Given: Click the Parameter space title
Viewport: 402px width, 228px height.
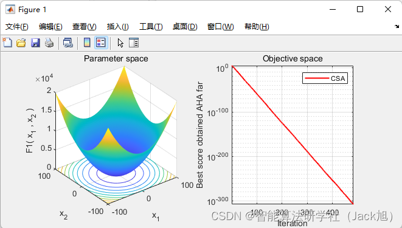Looking at the screenshot, I should pos(116,58).
